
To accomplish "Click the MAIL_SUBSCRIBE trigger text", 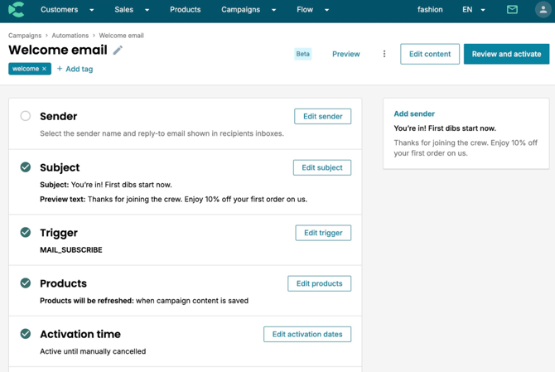I will [71, 250].
